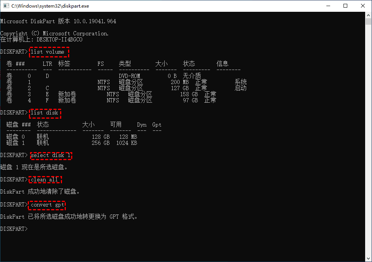This screenshot has height=262, width=372.
Task: Click the 'list disk' command text
Action: [x=45, y=113]
